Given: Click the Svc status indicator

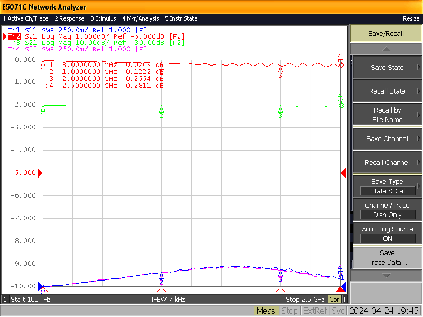Looking at the screenshot, I should tap(338, 311).
